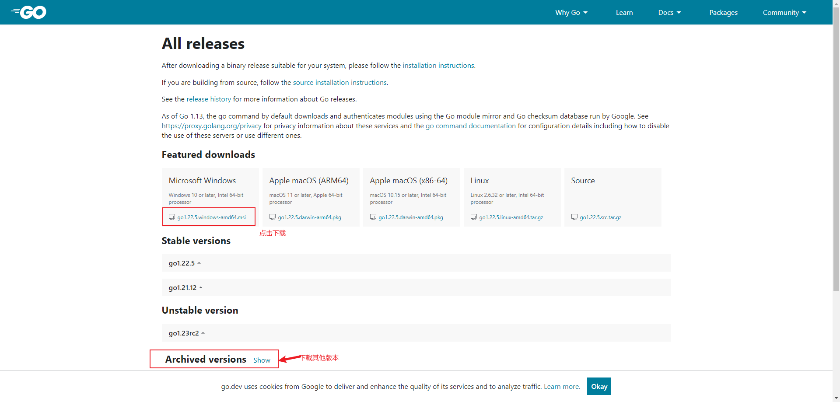
Task: Click the Featured downloads heading
Action: pyautogui.click(x=208, y=154)
